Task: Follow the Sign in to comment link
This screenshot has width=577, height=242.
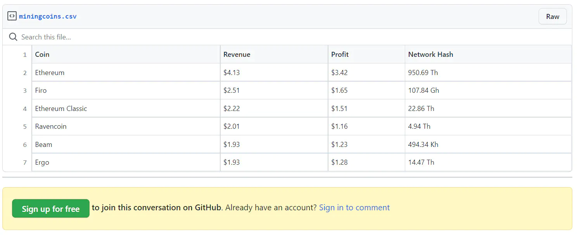Action: click(354, 208)
